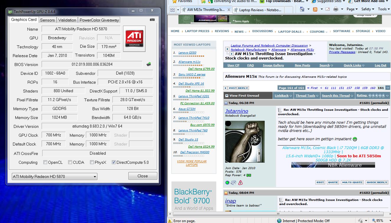Open the REVIEWS site navigation menu
This screenshot has height=223, width=391.
click(222, 31)
